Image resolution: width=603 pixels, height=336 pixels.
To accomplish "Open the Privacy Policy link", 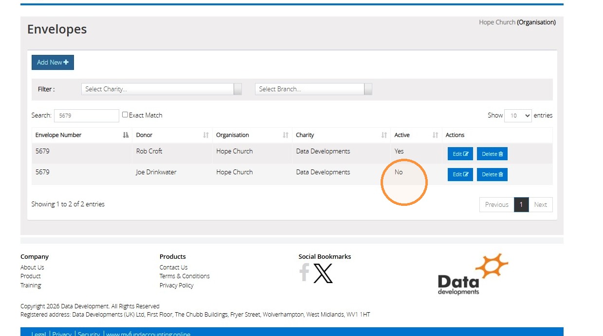I will [176, 285].
